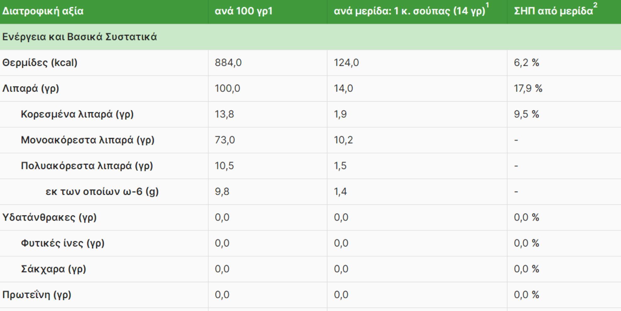
Task: Click the 17,9 % fat percentage cell
Action: pyautogui.click(x=528, y=88)
